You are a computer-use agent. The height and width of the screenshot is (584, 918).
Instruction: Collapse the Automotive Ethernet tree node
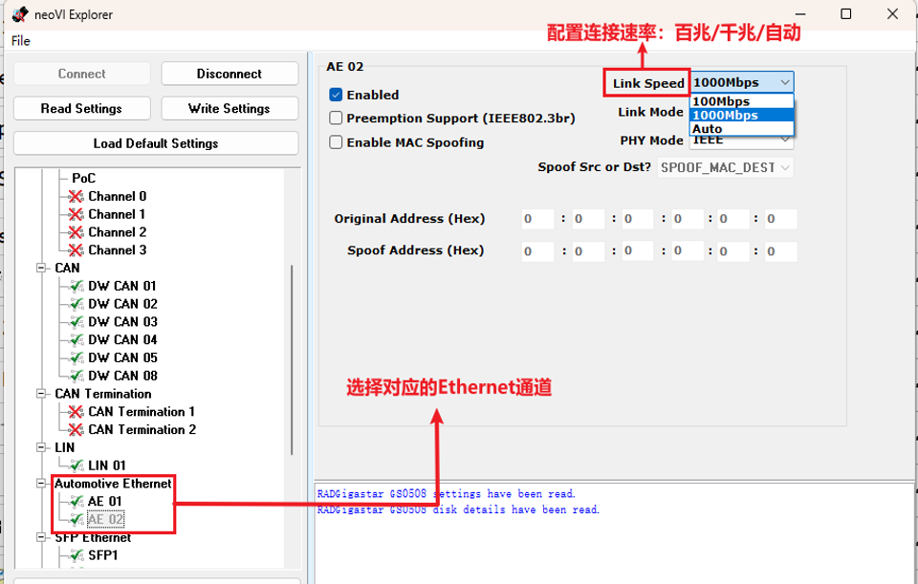[39, 484]
